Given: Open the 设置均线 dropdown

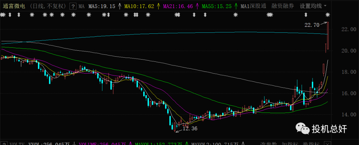Looking at the screenshot, I should [x=313, y=6].
